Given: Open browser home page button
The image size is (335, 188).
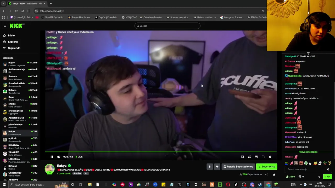Looking at the screenshot, I should [x=23, y=11].
